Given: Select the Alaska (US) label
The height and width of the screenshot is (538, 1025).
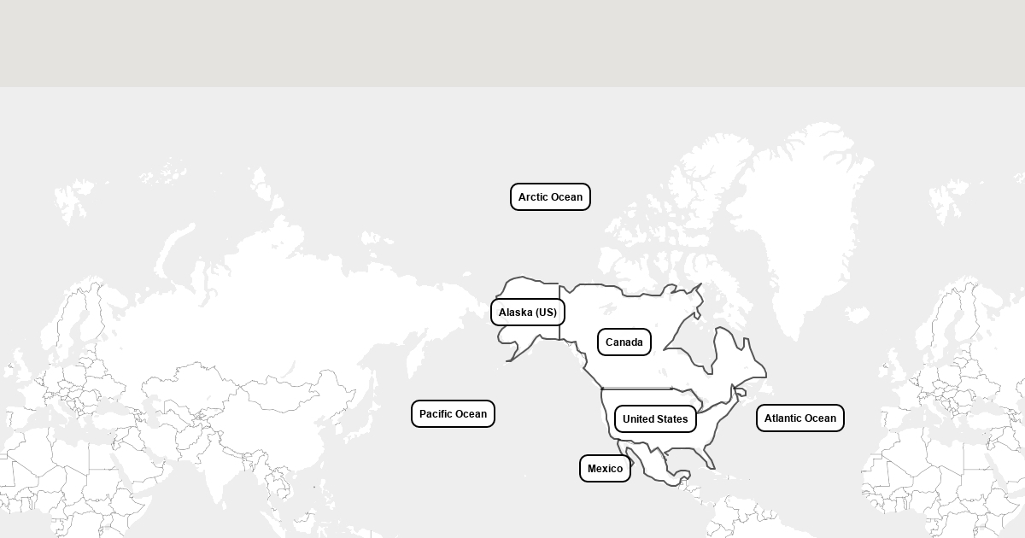Looking at the screenshot, I should [528, 312].
